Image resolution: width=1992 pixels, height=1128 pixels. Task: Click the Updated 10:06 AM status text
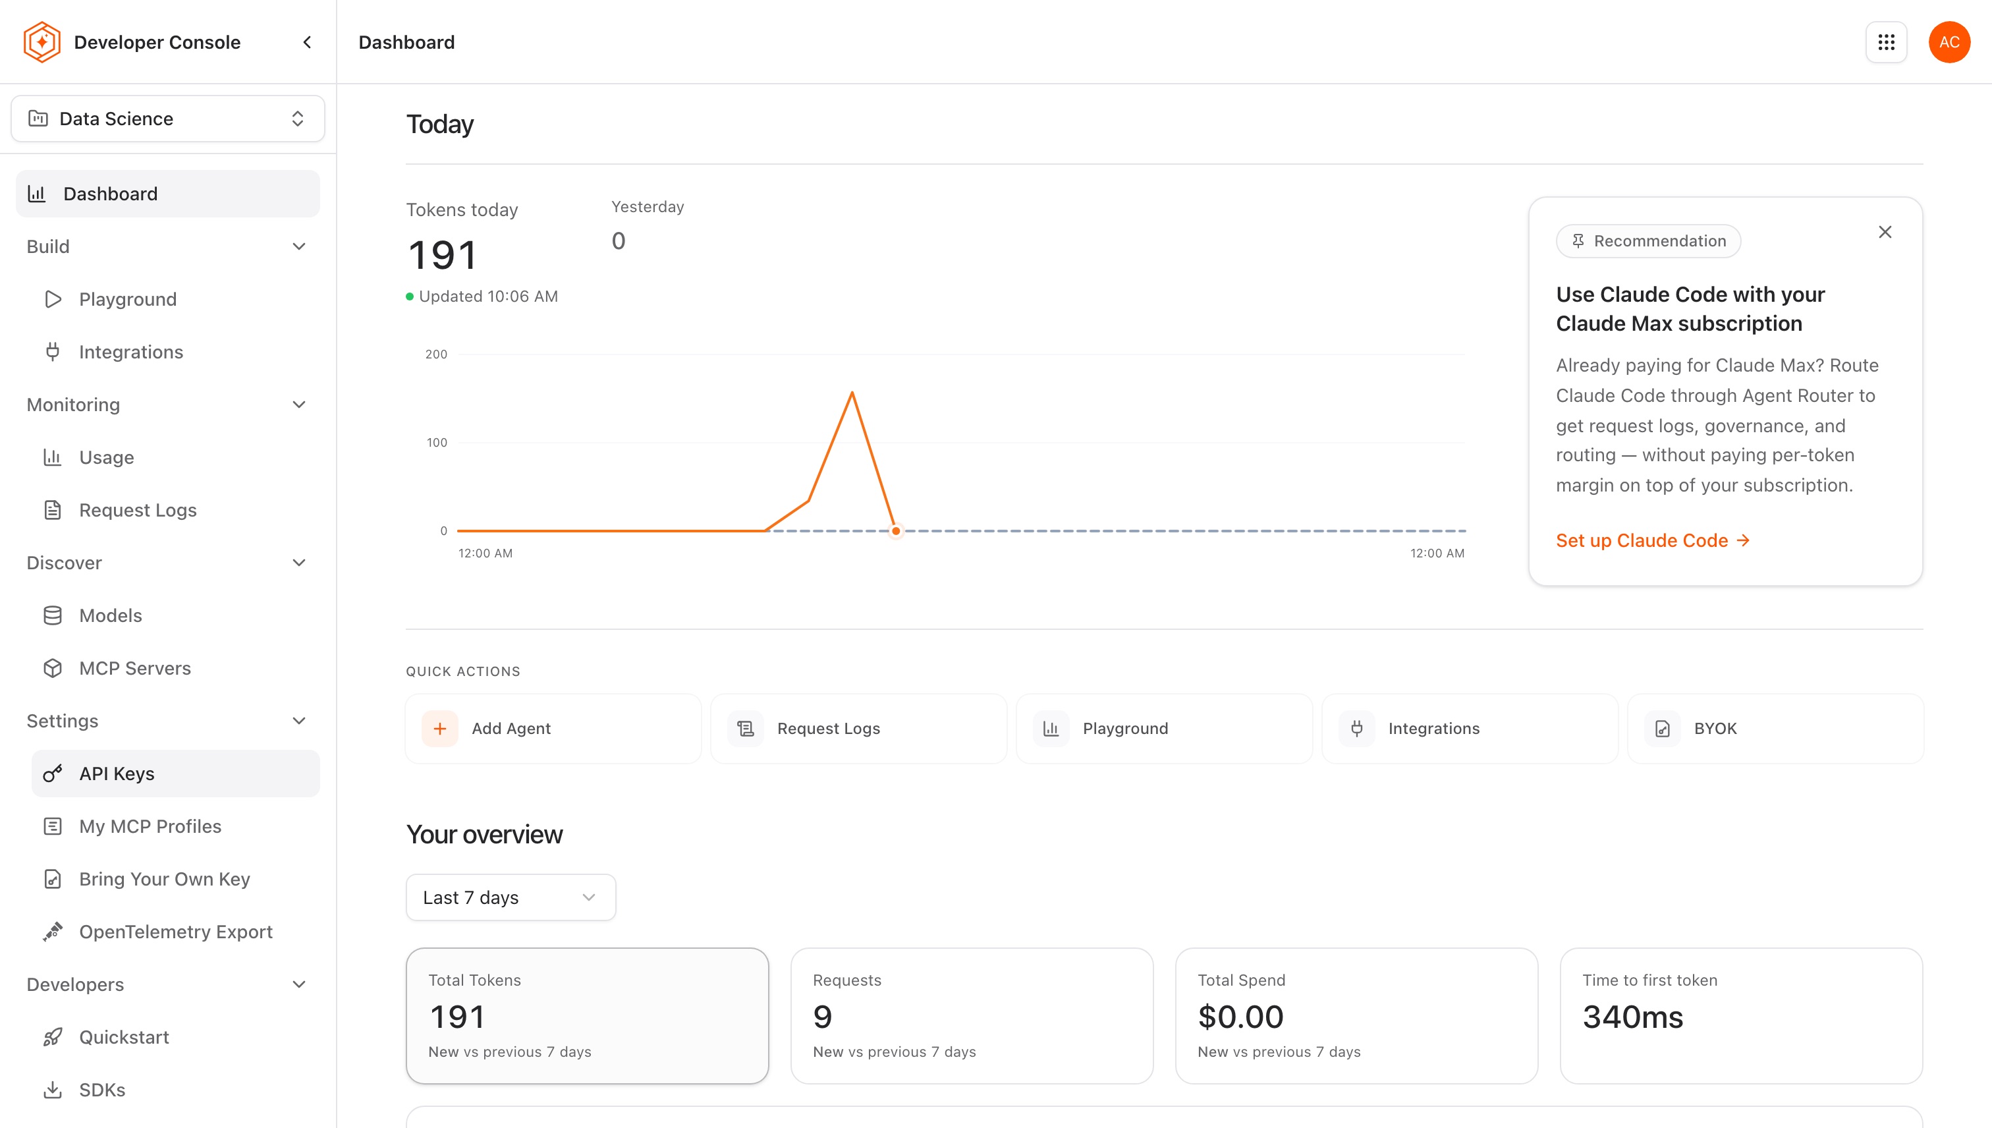point(488,296)
